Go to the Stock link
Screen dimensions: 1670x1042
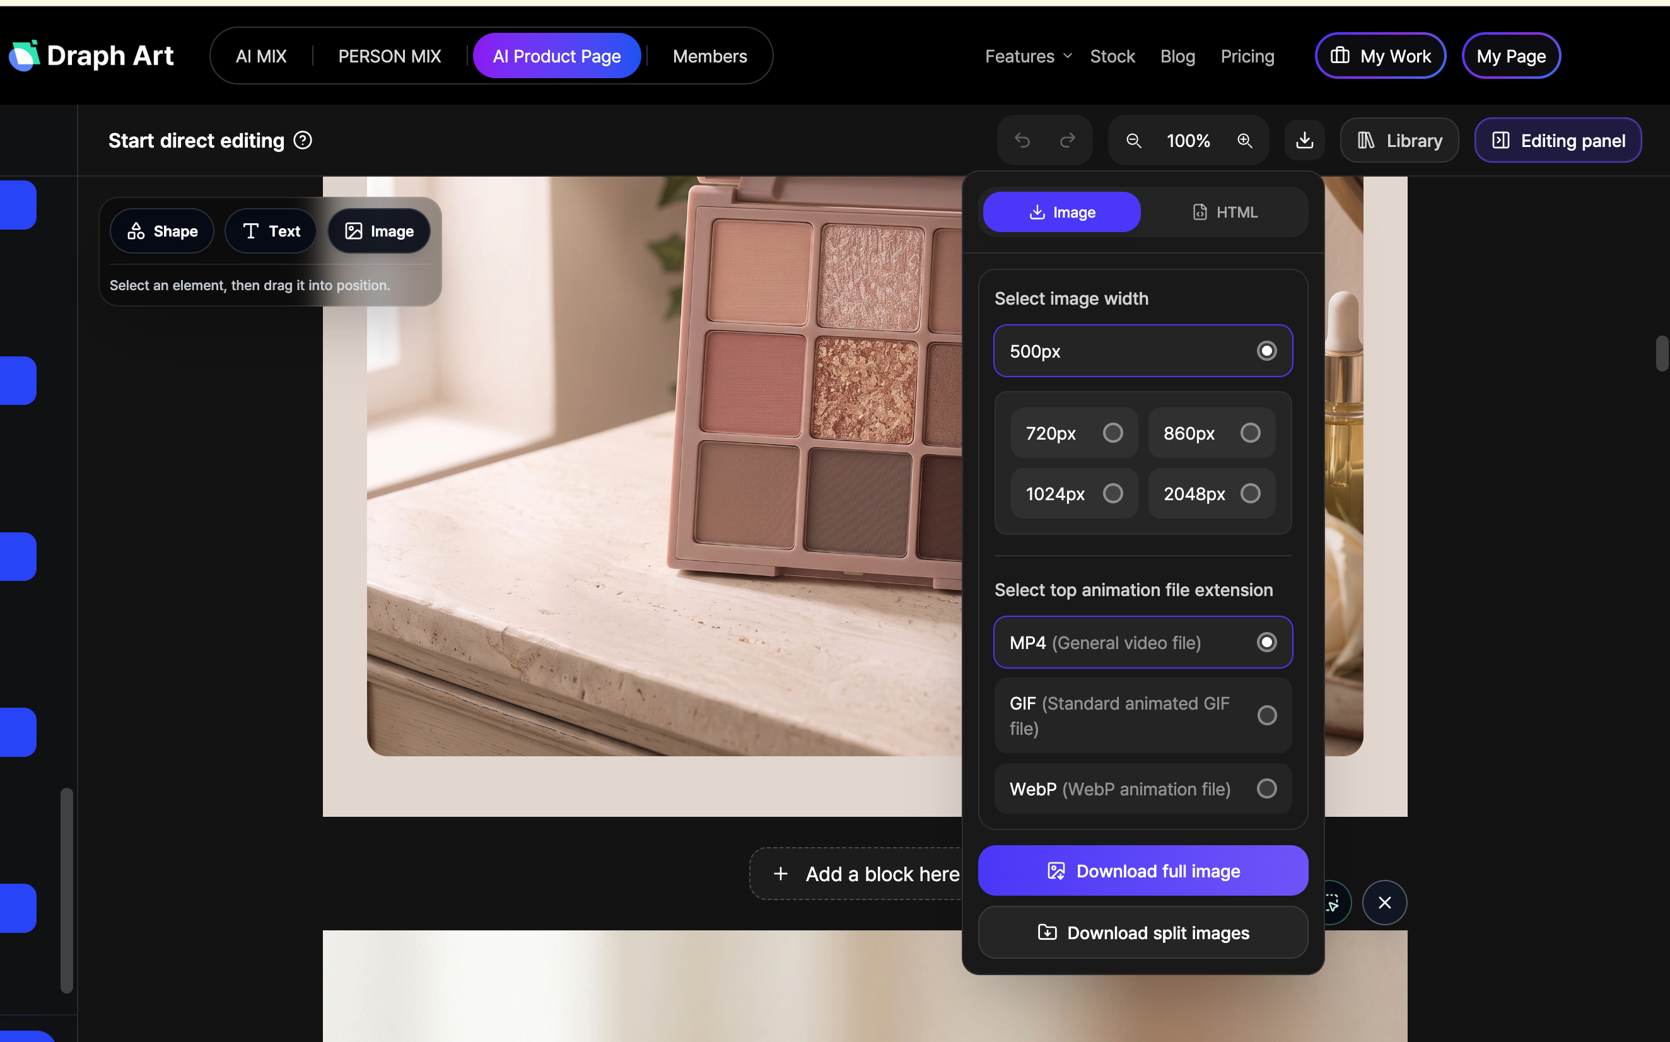[x=1112, y=56]
